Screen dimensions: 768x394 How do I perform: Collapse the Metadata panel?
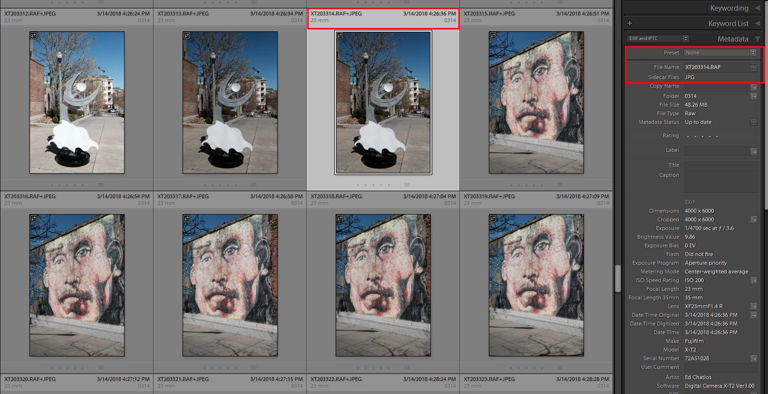[757, 39]
